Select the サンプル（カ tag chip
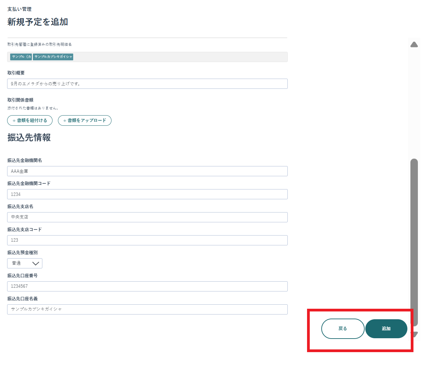Image resolution: width=426 pixels, height=365 pixels. pos(21,57)
